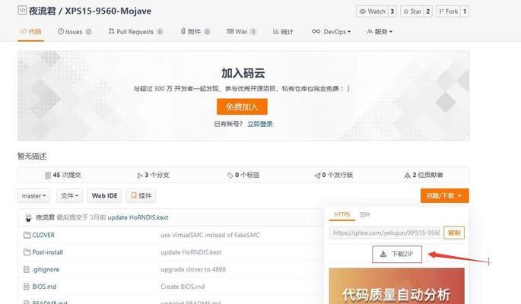The image size is (521, 304).
Task: Open the .gitignore file
Action: (x=46, y=270)
